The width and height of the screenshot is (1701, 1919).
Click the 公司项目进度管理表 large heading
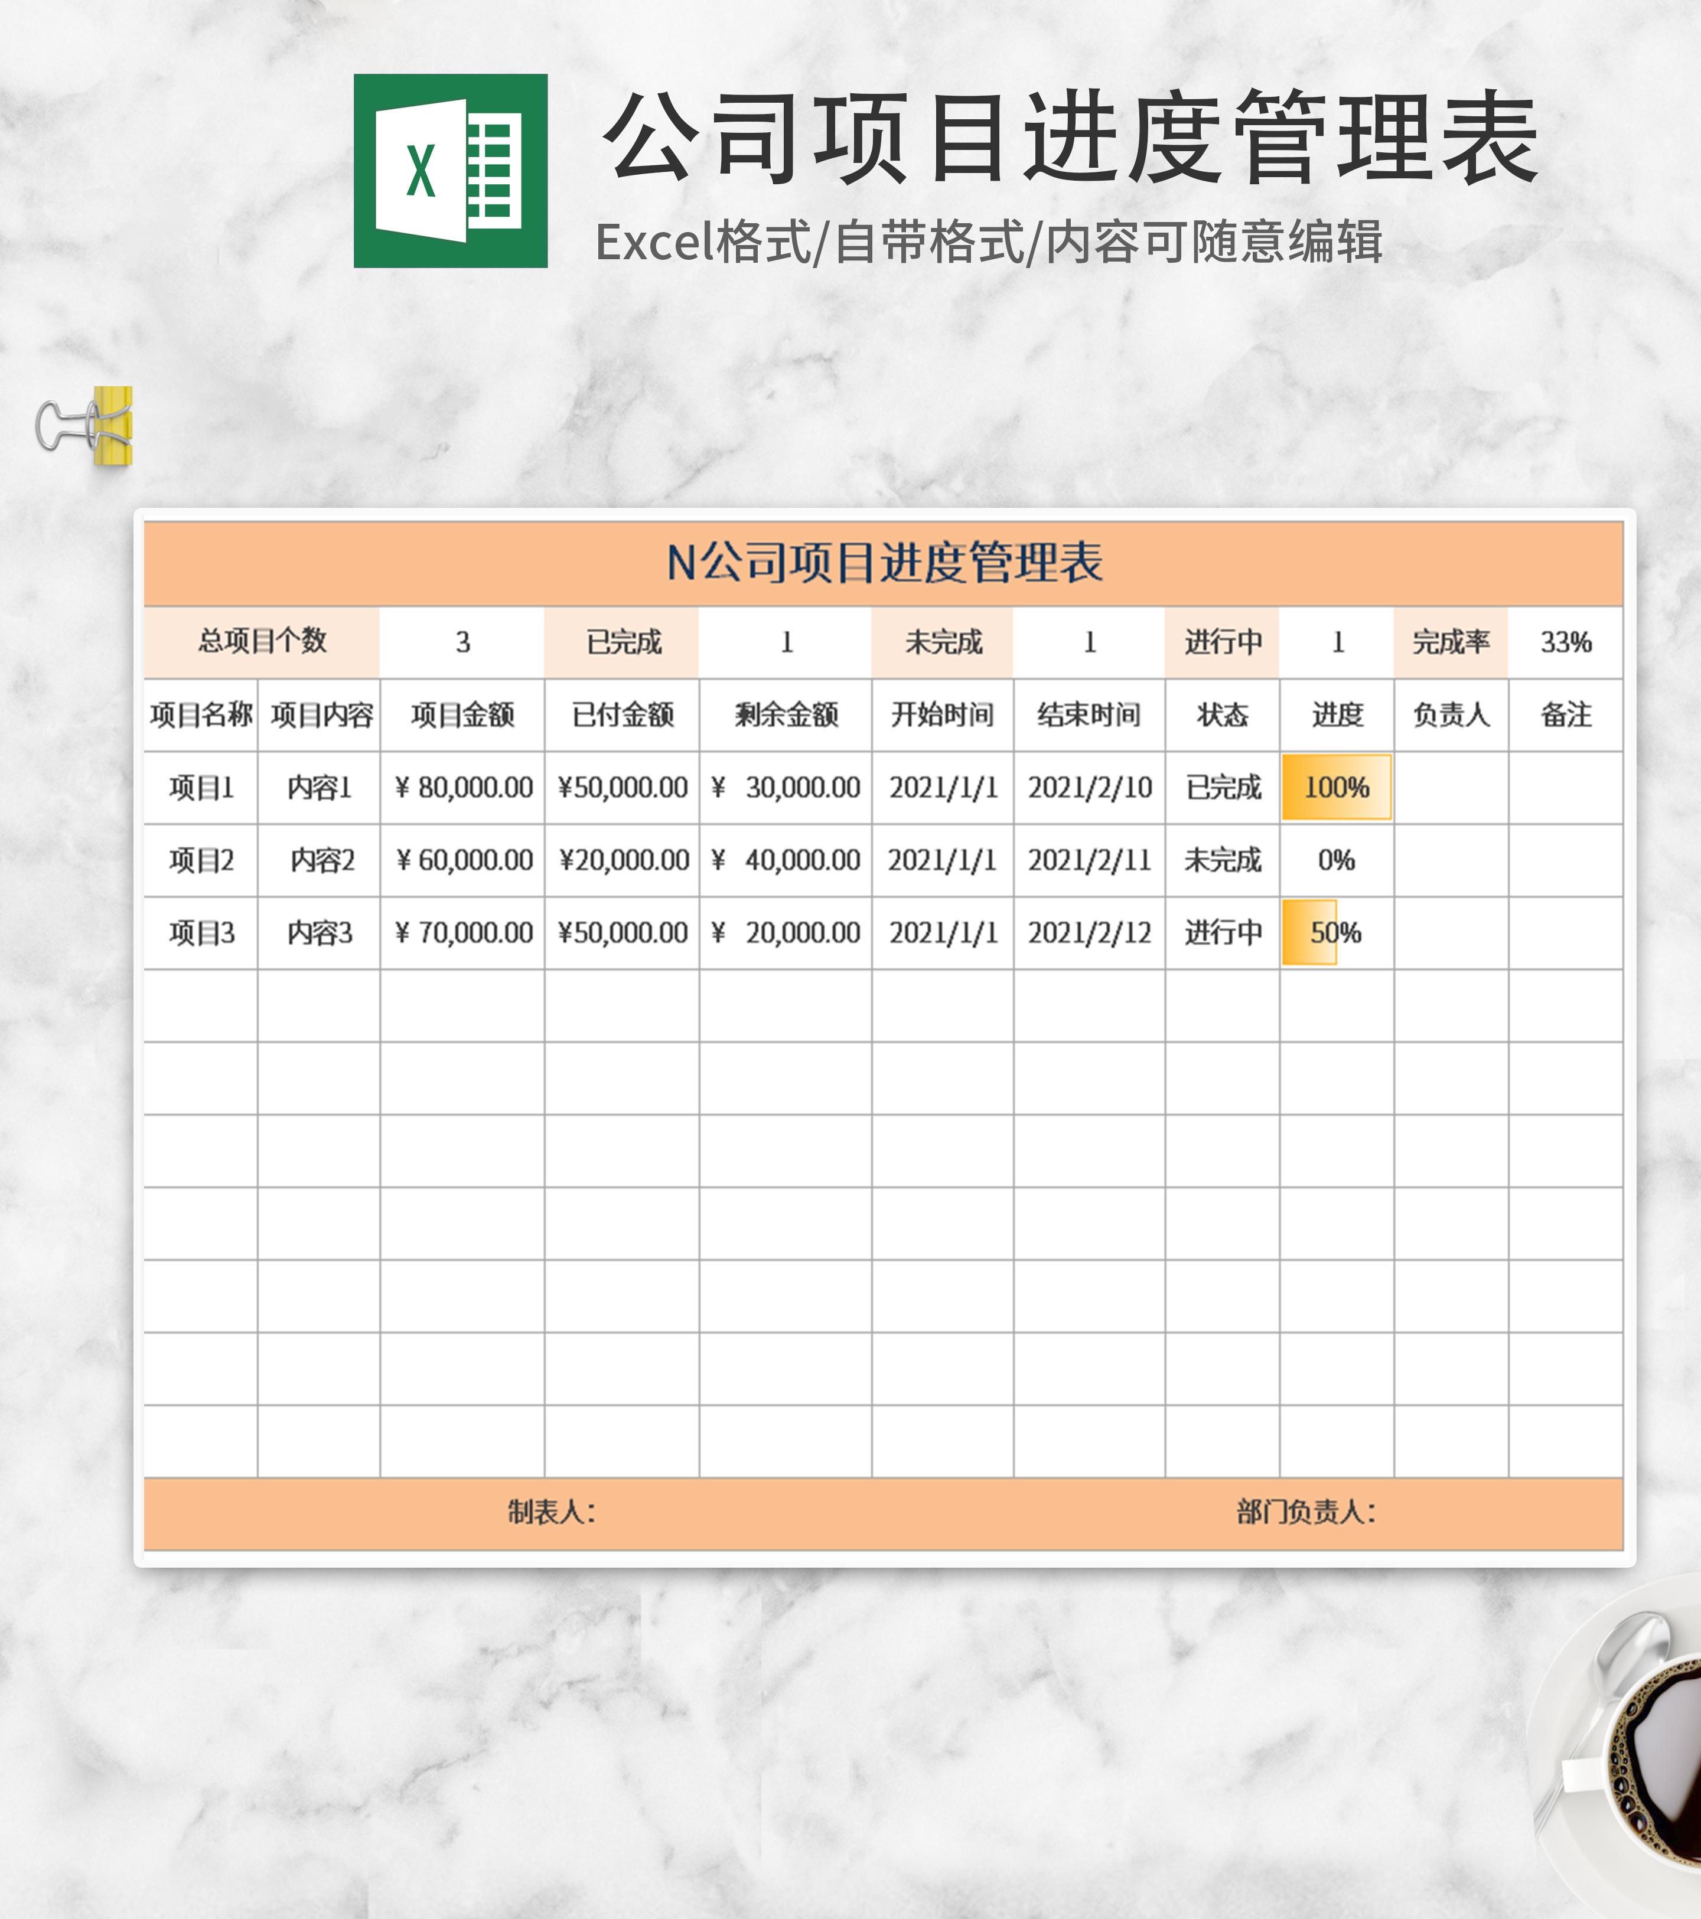click(1071, 139)
